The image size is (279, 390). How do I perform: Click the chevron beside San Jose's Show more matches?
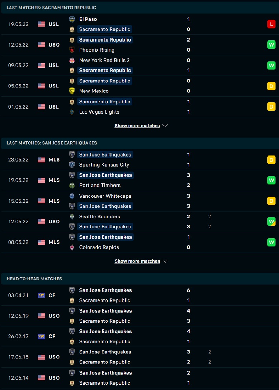(165, 261)
